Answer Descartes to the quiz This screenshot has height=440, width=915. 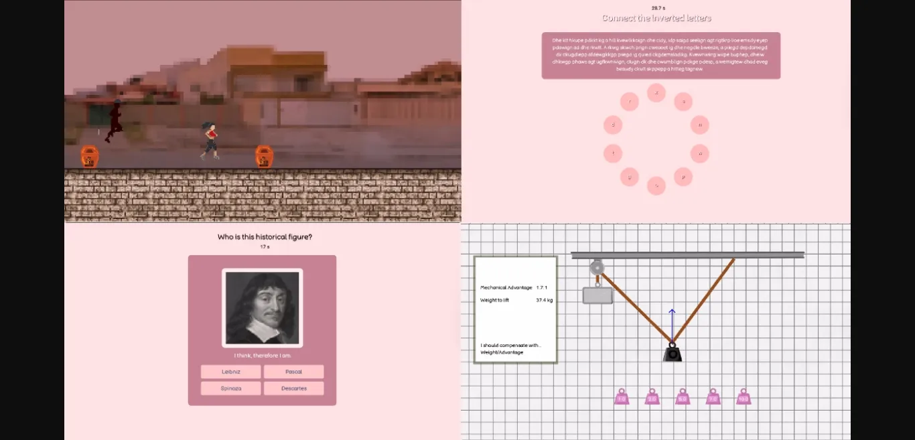point(293,388)
